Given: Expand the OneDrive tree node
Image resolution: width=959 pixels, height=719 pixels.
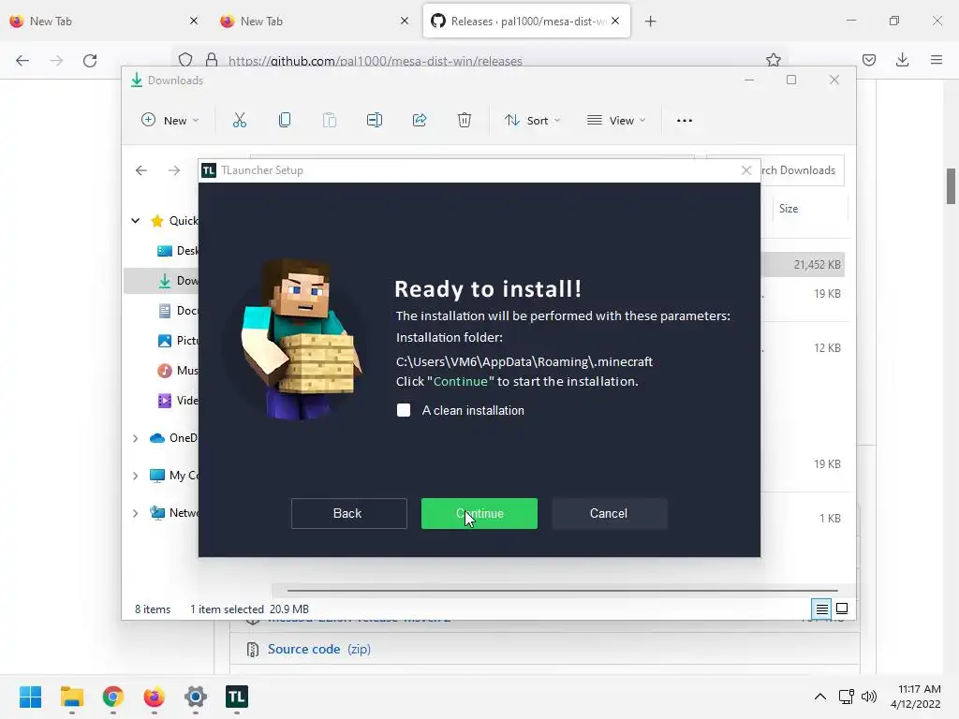Looking at the screenshot, I should [x=135, y=438].
